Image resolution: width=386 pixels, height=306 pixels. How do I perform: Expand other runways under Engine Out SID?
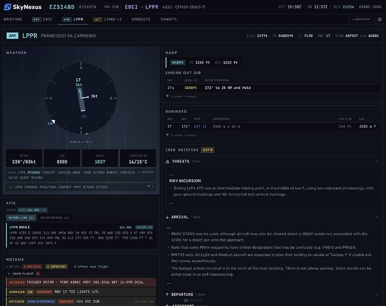(x=181, y=96)
